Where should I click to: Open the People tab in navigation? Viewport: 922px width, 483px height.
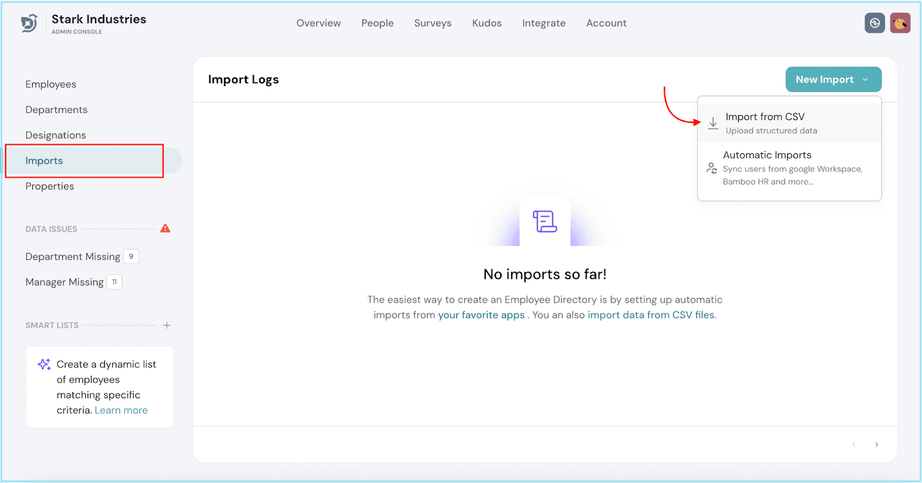pyautogui.click(x=377, y=23)
